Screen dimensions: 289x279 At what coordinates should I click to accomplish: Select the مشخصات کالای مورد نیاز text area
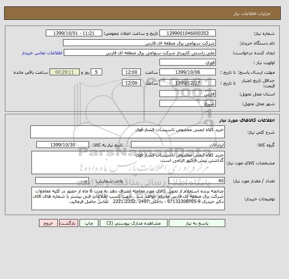tap(128, 163)
